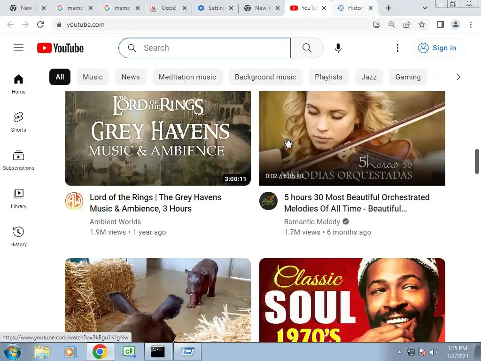Bookmark this page with star icon

[422, 24]
